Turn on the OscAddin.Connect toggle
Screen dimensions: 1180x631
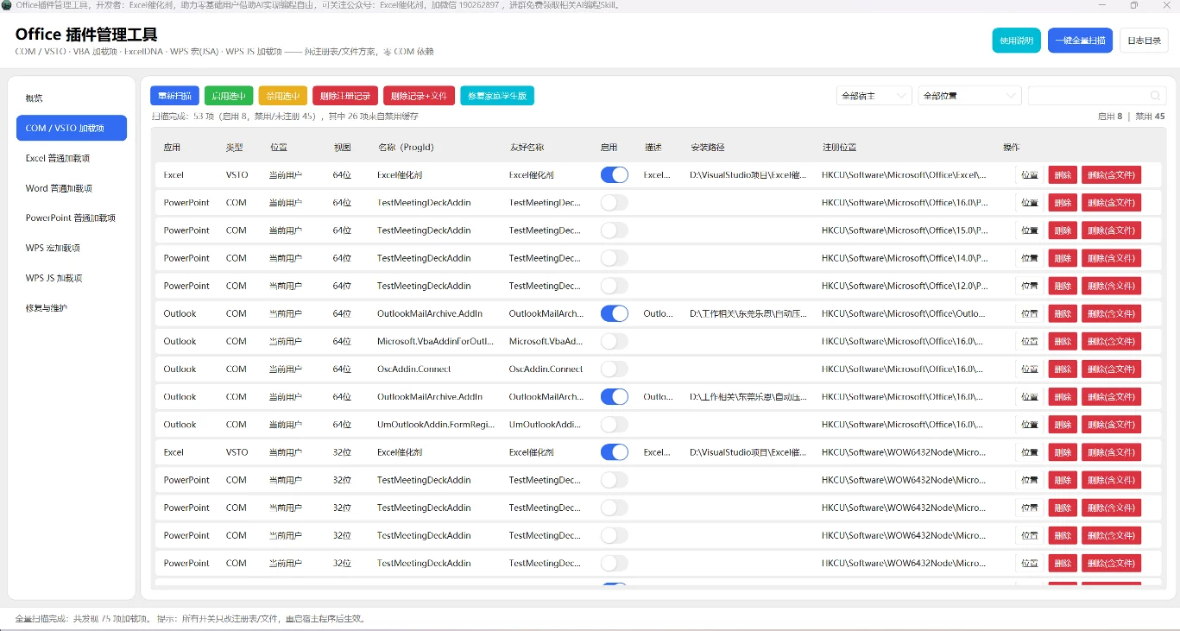614,369
